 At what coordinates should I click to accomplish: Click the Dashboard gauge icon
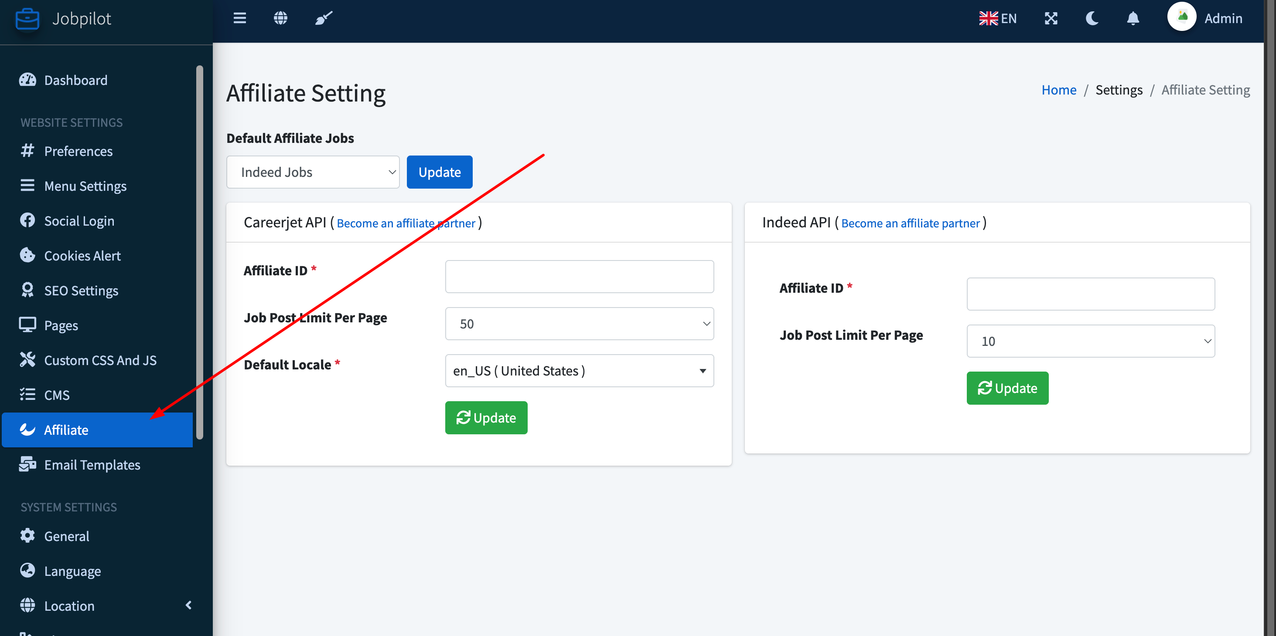coord(28,80)
